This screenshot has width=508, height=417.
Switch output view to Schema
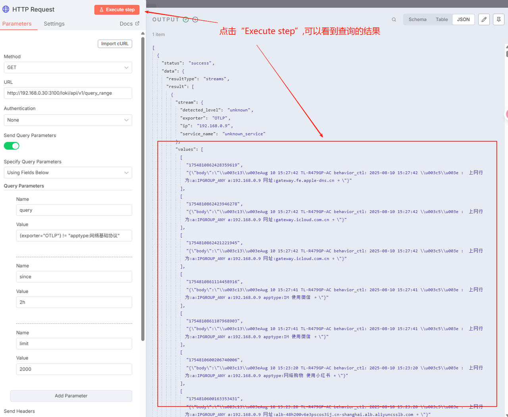(x=418, y=19)
